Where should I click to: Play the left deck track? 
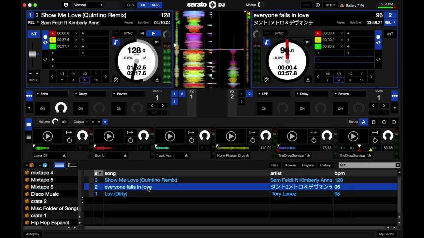click(x=153, y=33)
